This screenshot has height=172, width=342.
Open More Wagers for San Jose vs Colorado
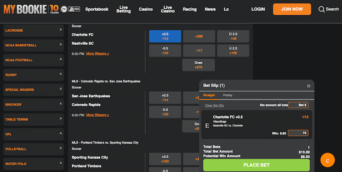[98, 115]
